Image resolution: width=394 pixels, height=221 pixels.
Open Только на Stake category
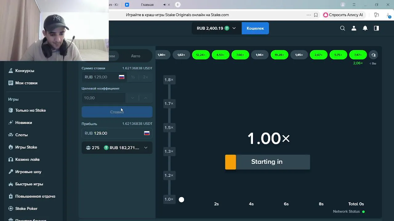(x=30, y=110)
